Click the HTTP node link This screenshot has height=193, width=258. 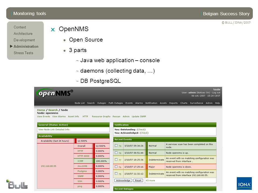pyautogui.click(x=85, y=117)
